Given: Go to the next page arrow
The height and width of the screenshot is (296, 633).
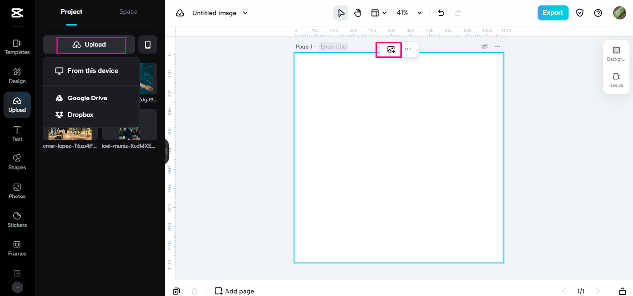Looking at the screenshot, I should pyautogui.click(x=598, y=291).
